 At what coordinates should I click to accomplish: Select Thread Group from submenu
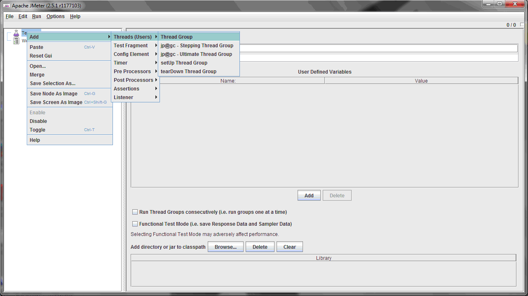199,37
